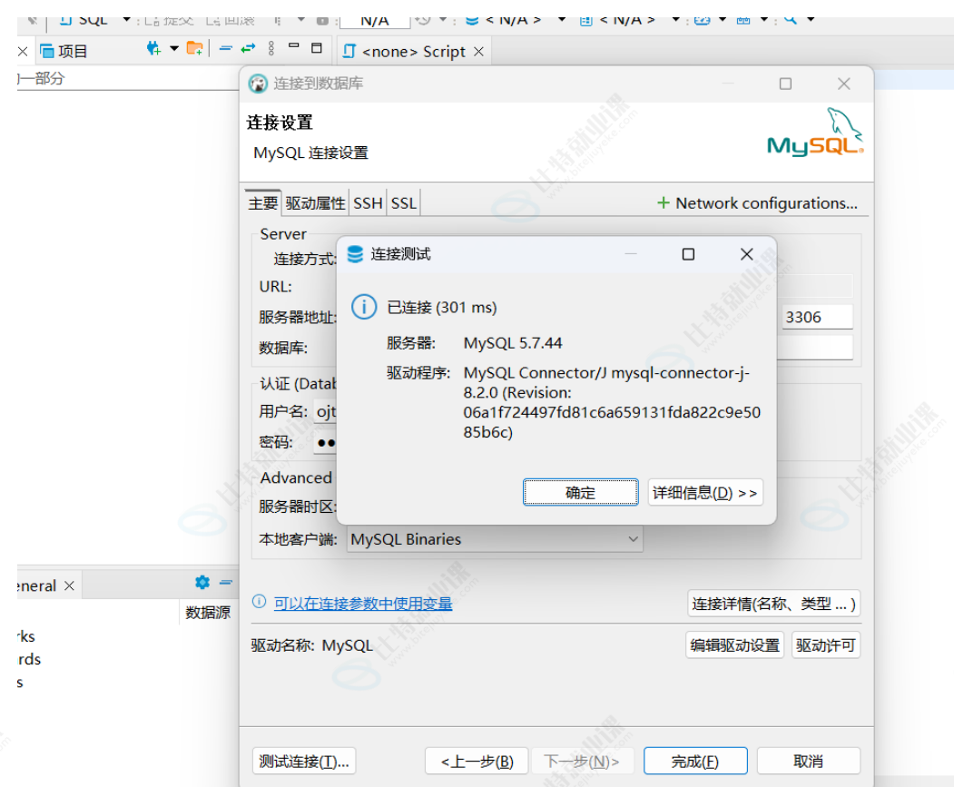Click the second < N/A > selector's table icon

[585, 21]
